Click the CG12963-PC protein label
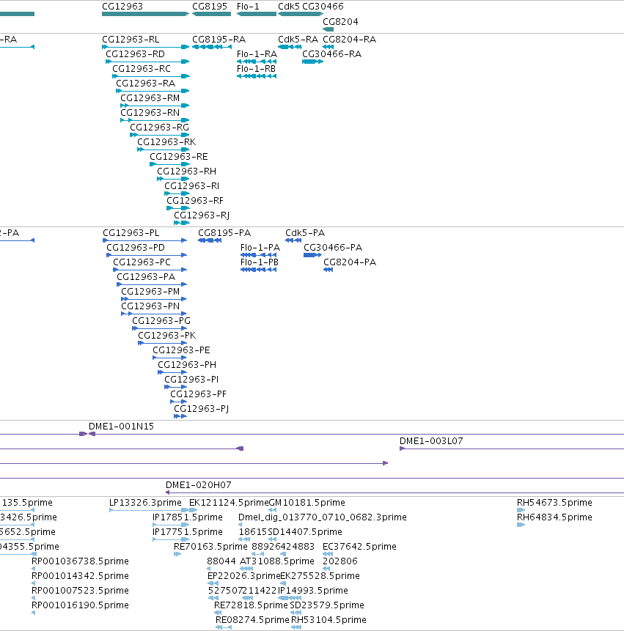Viewport: 624px width, 631px height. pos(142,262)
